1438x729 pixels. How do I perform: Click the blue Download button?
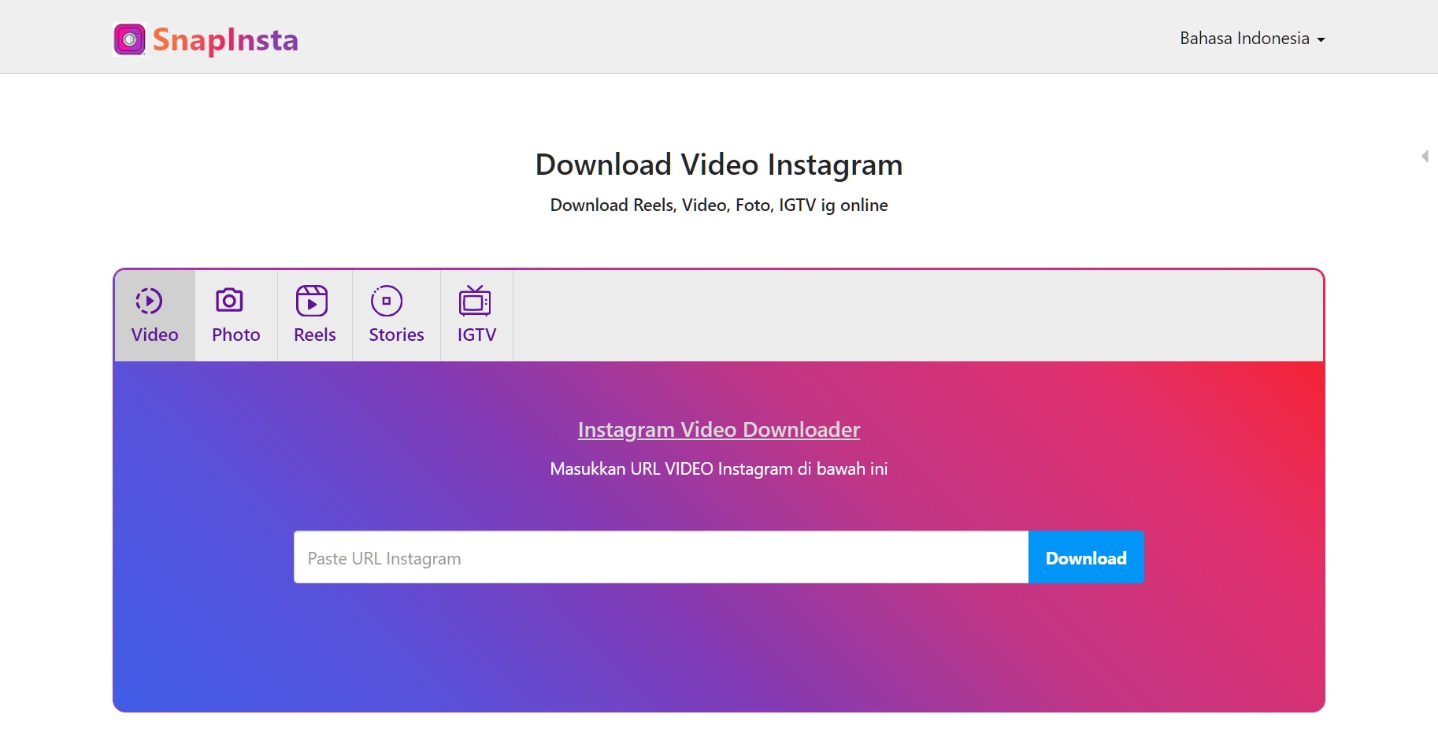[x=1086, y=557]
